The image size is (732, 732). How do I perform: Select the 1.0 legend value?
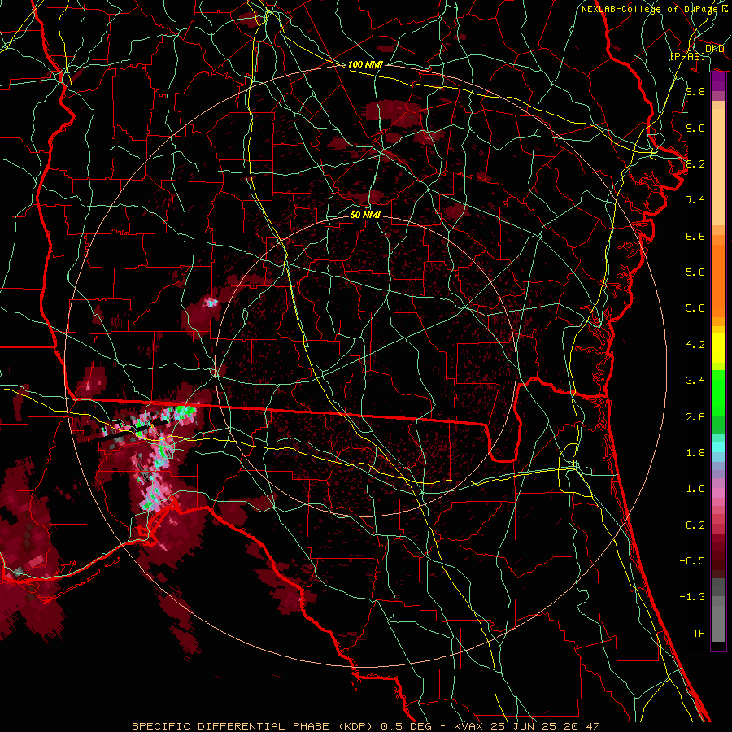[695, 489]
